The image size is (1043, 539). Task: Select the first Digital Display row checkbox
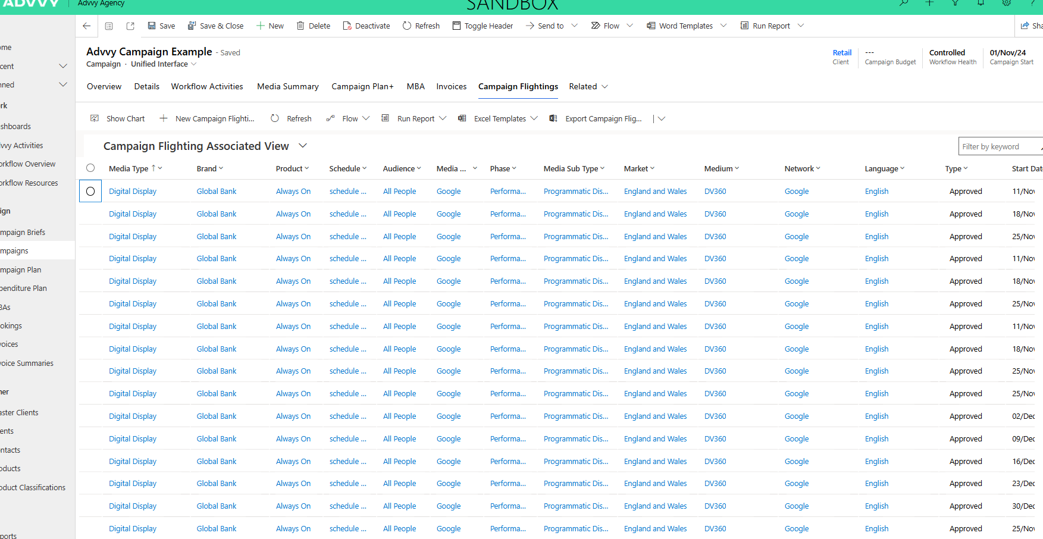pos(90,192)
